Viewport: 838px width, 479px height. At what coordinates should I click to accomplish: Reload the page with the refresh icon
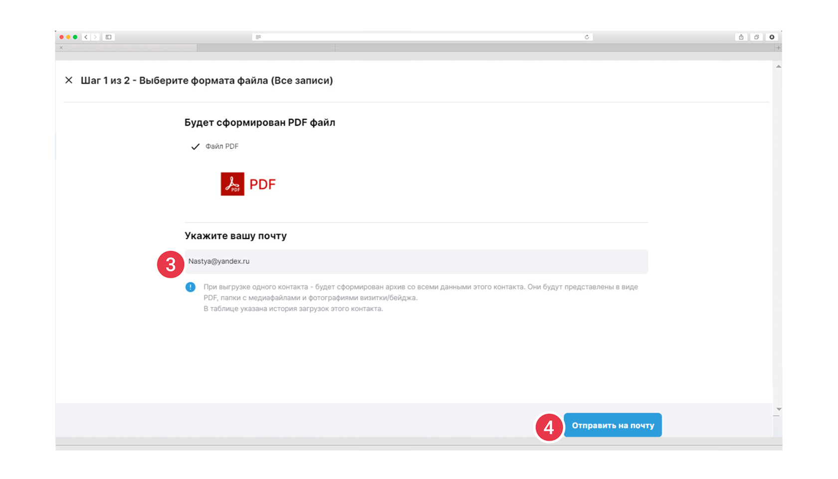click(587, 37)
